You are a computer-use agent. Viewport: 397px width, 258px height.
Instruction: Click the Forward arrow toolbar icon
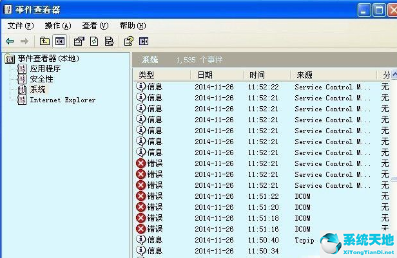click(24, 41)
